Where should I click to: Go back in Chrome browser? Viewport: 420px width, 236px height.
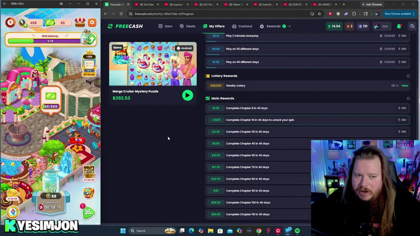tap(105, 14)
